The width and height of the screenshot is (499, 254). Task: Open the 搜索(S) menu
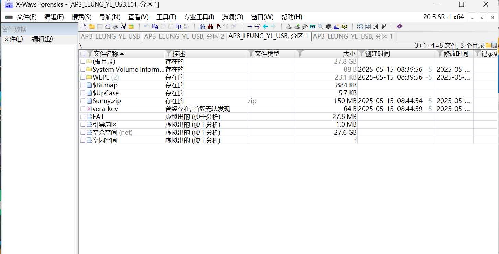[x=82, y=17]
